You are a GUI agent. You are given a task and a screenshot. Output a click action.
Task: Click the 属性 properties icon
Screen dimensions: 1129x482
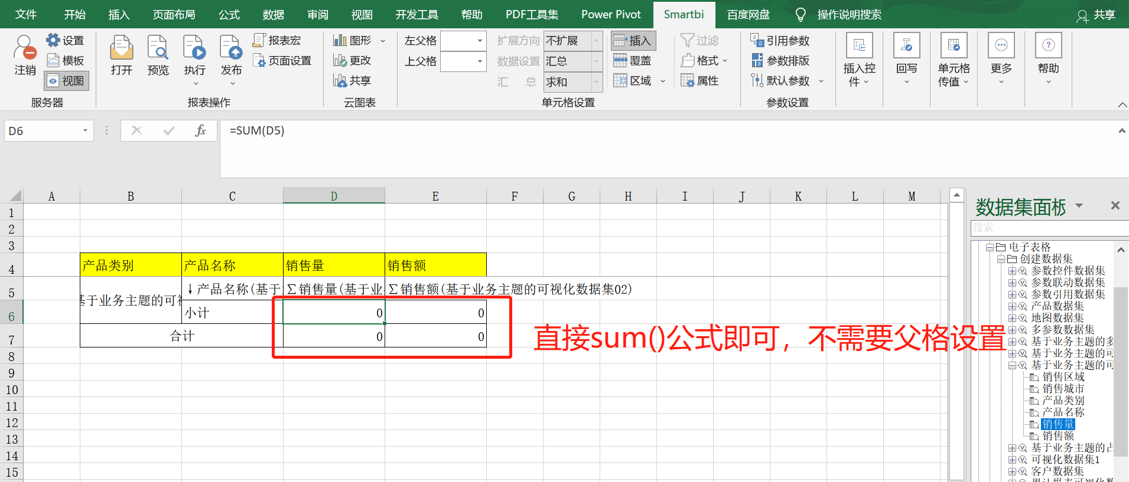pos(687,80)
